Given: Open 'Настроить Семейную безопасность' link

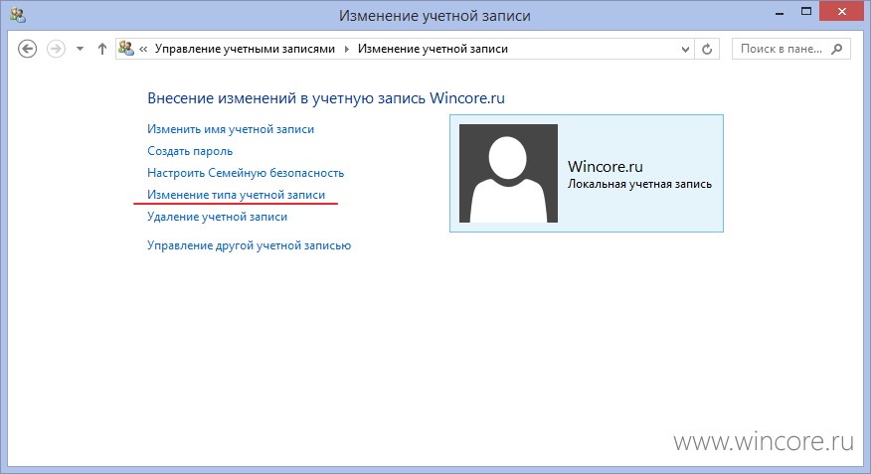Looking at the screenshot, I should coord(246,173).
